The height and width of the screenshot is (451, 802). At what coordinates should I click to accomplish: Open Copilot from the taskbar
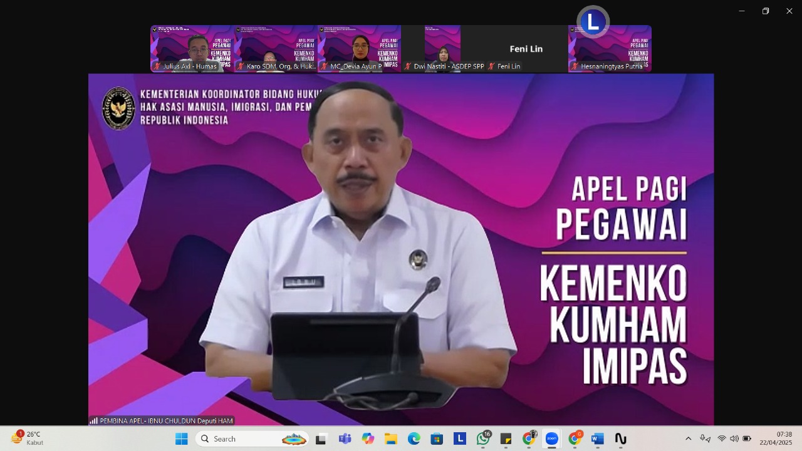(368, 438)
